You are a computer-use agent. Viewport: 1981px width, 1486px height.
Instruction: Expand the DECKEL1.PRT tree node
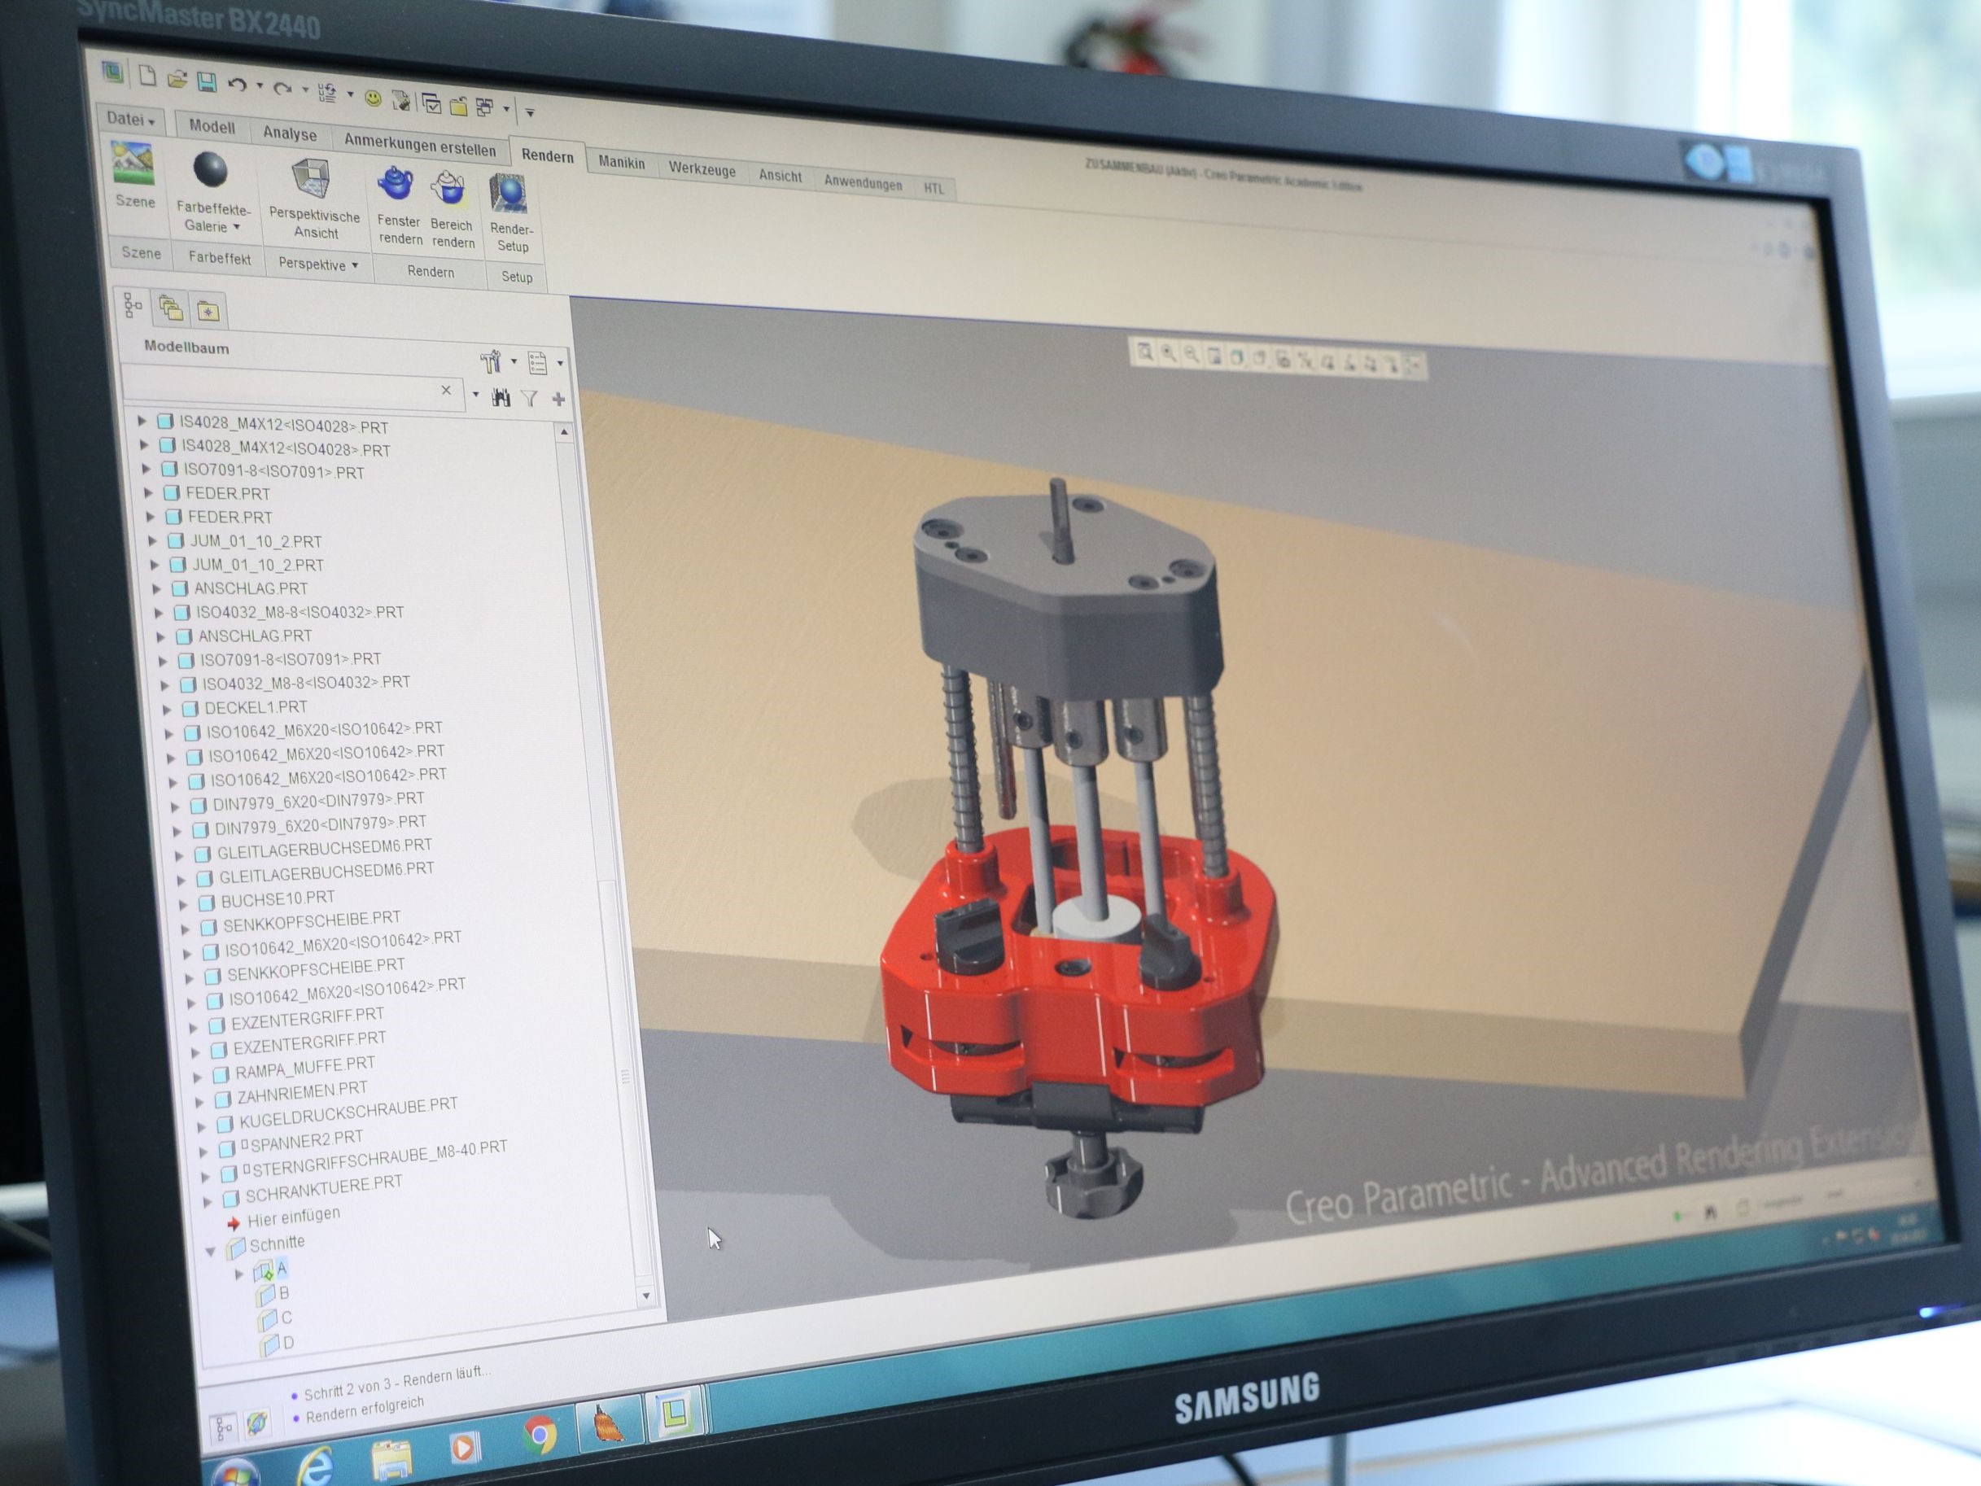pos(167,708)
